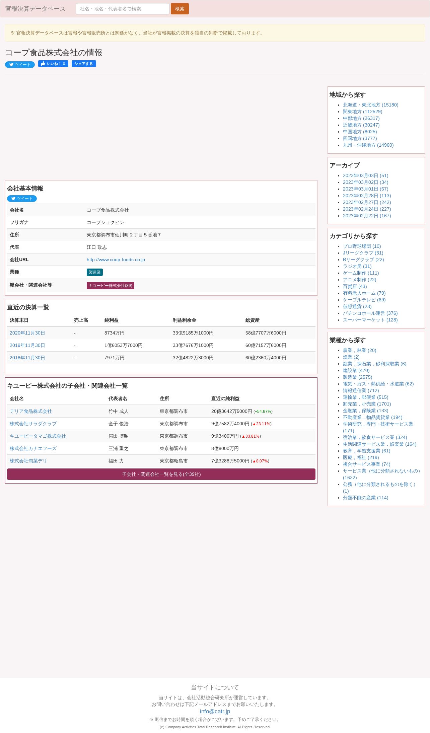Click 子会社・関連会社一覧を見る(全39社) button
The width and height of the screenshot is (430, 733).
tap(161, 474)
